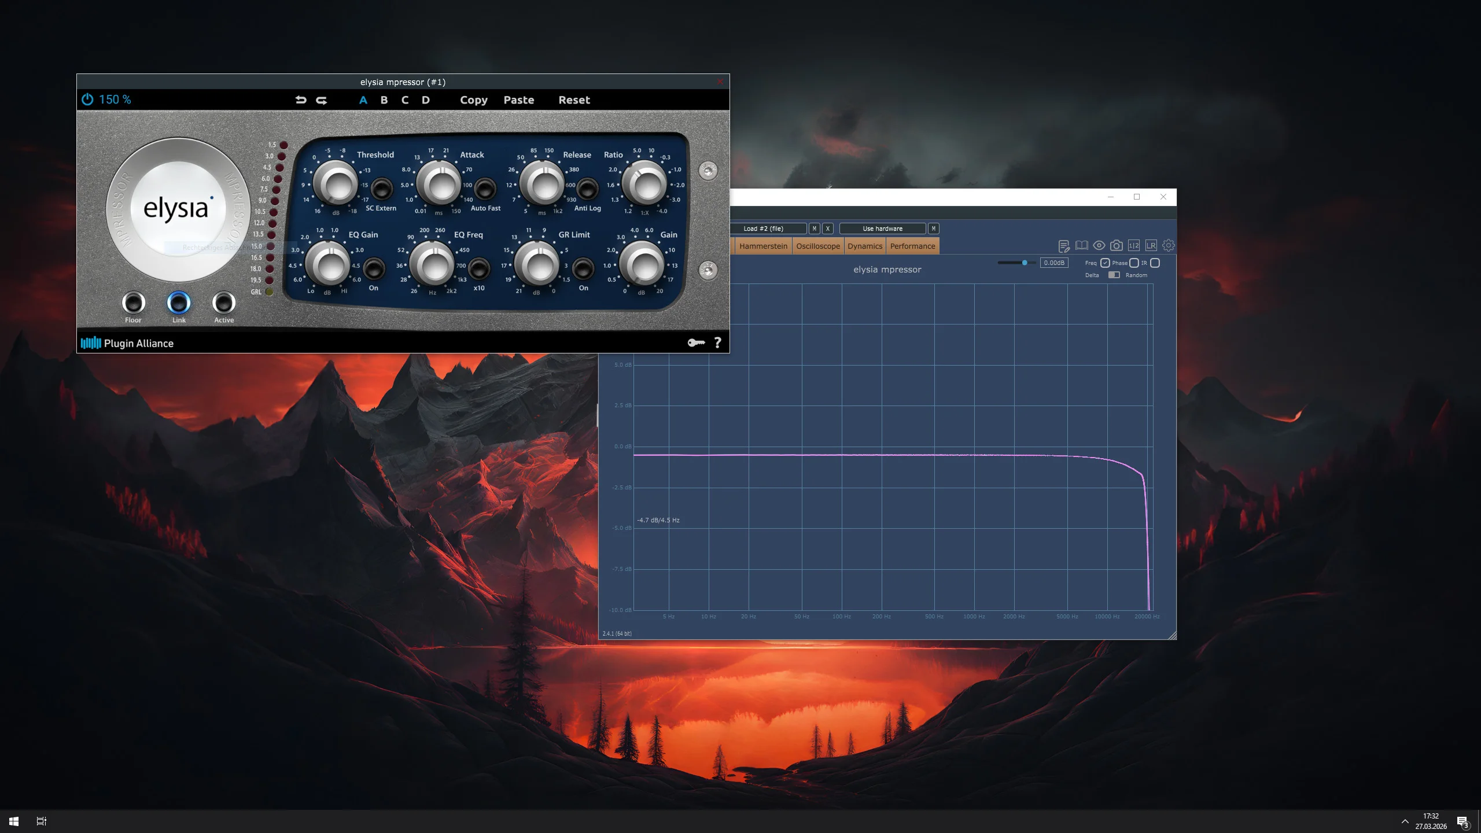
Task: Toggle the GR Limit On switch
Action: click(x=583, y=268)
